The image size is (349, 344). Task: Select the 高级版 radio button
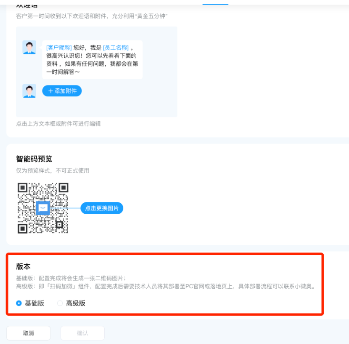[x=60, y=303]
